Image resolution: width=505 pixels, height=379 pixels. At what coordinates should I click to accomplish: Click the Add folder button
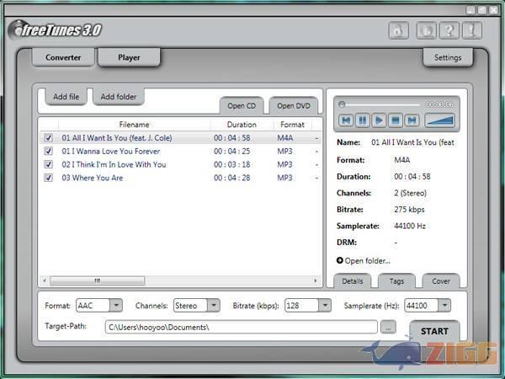(x=119, y=97)
